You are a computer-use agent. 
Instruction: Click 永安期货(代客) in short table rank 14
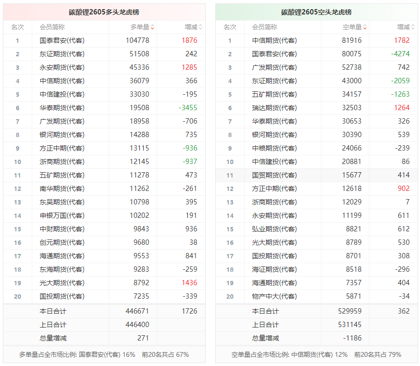point(274,215)
